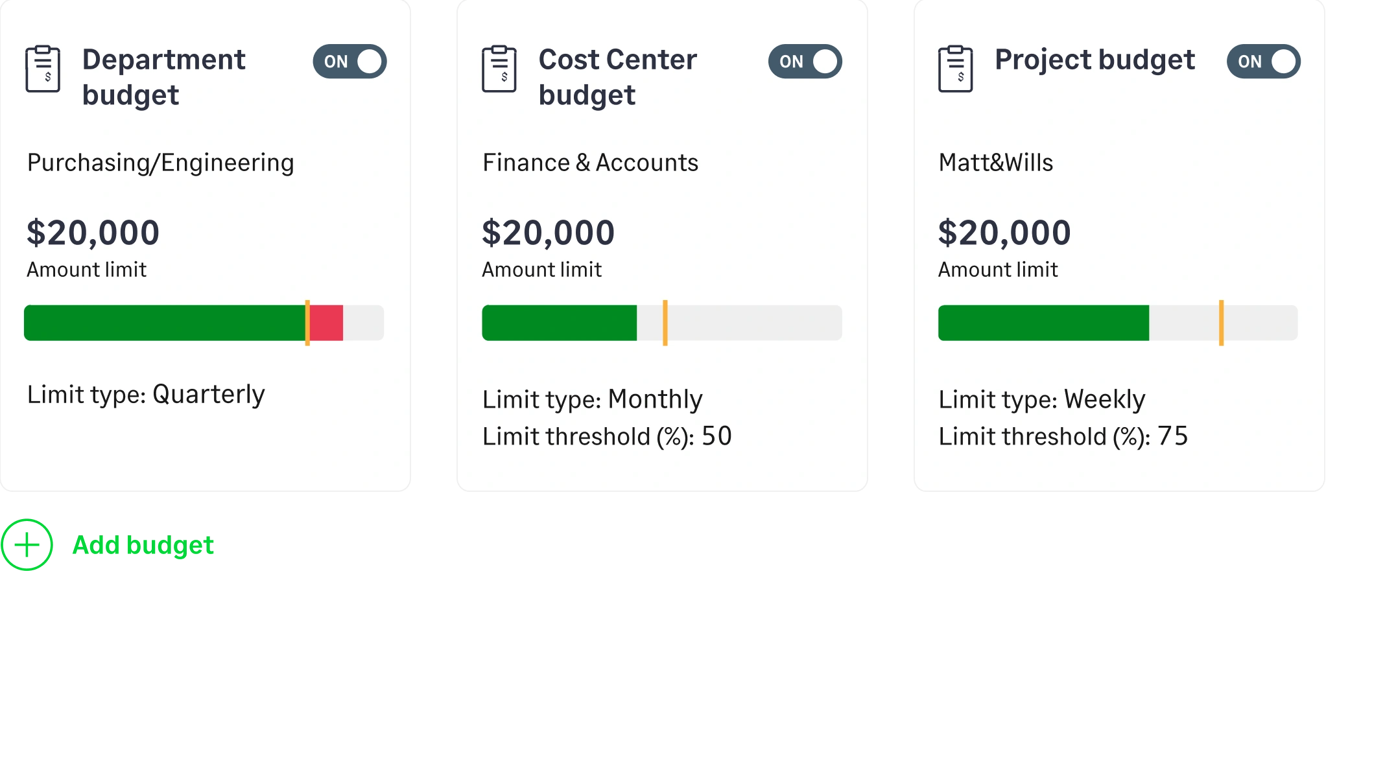Viewport: 1385px width, 766px height.
Task: Click the Cost Center budget clipboard icon
Action: click(x=499, y=70)
